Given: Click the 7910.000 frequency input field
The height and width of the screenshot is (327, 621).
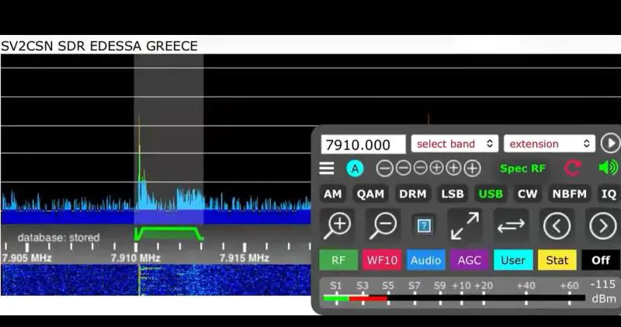Looking at the screenshot, I should coord(363,144).
